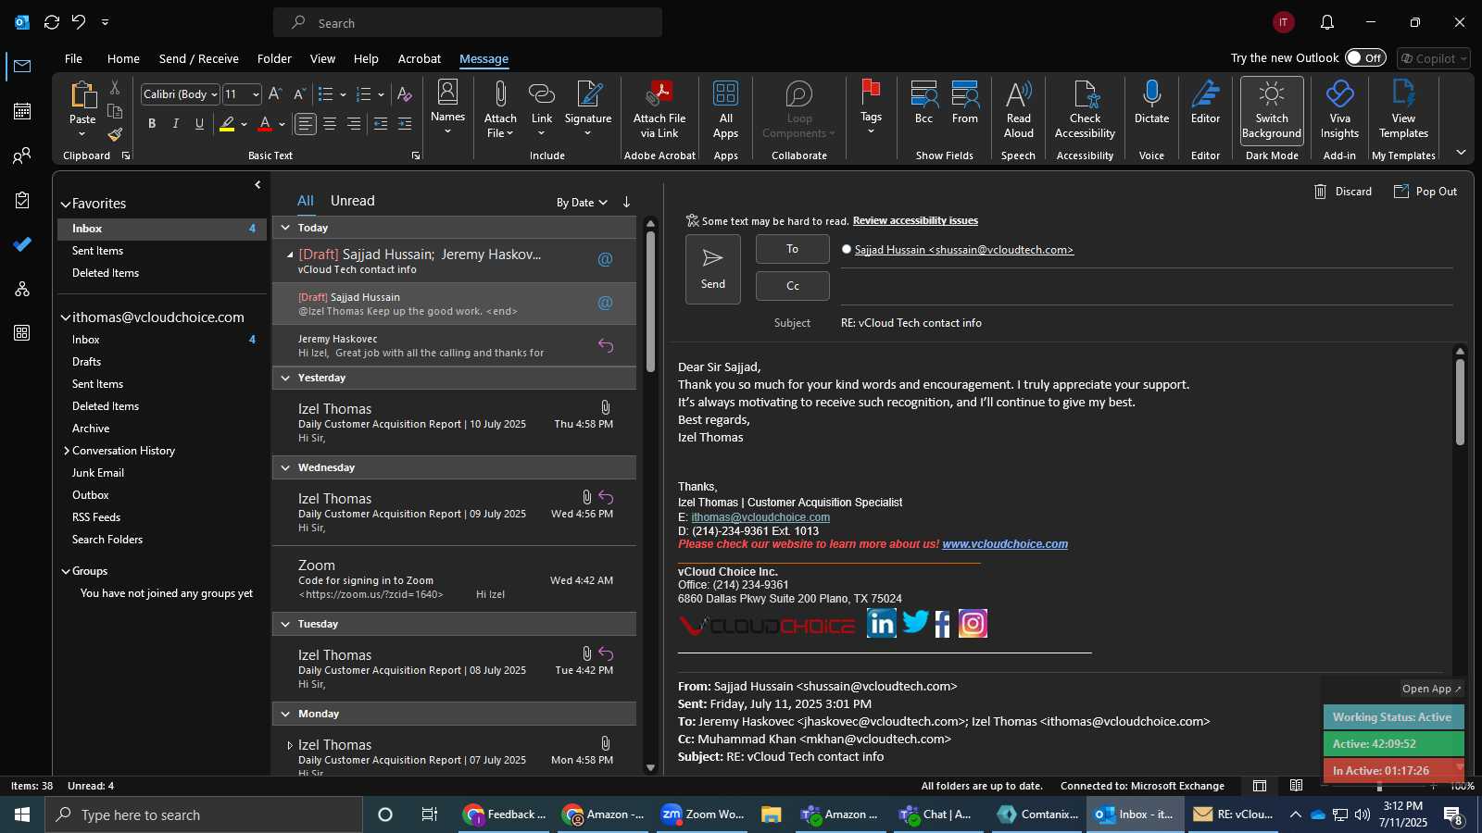
Task: Align text right
Action: click(354, 124)
